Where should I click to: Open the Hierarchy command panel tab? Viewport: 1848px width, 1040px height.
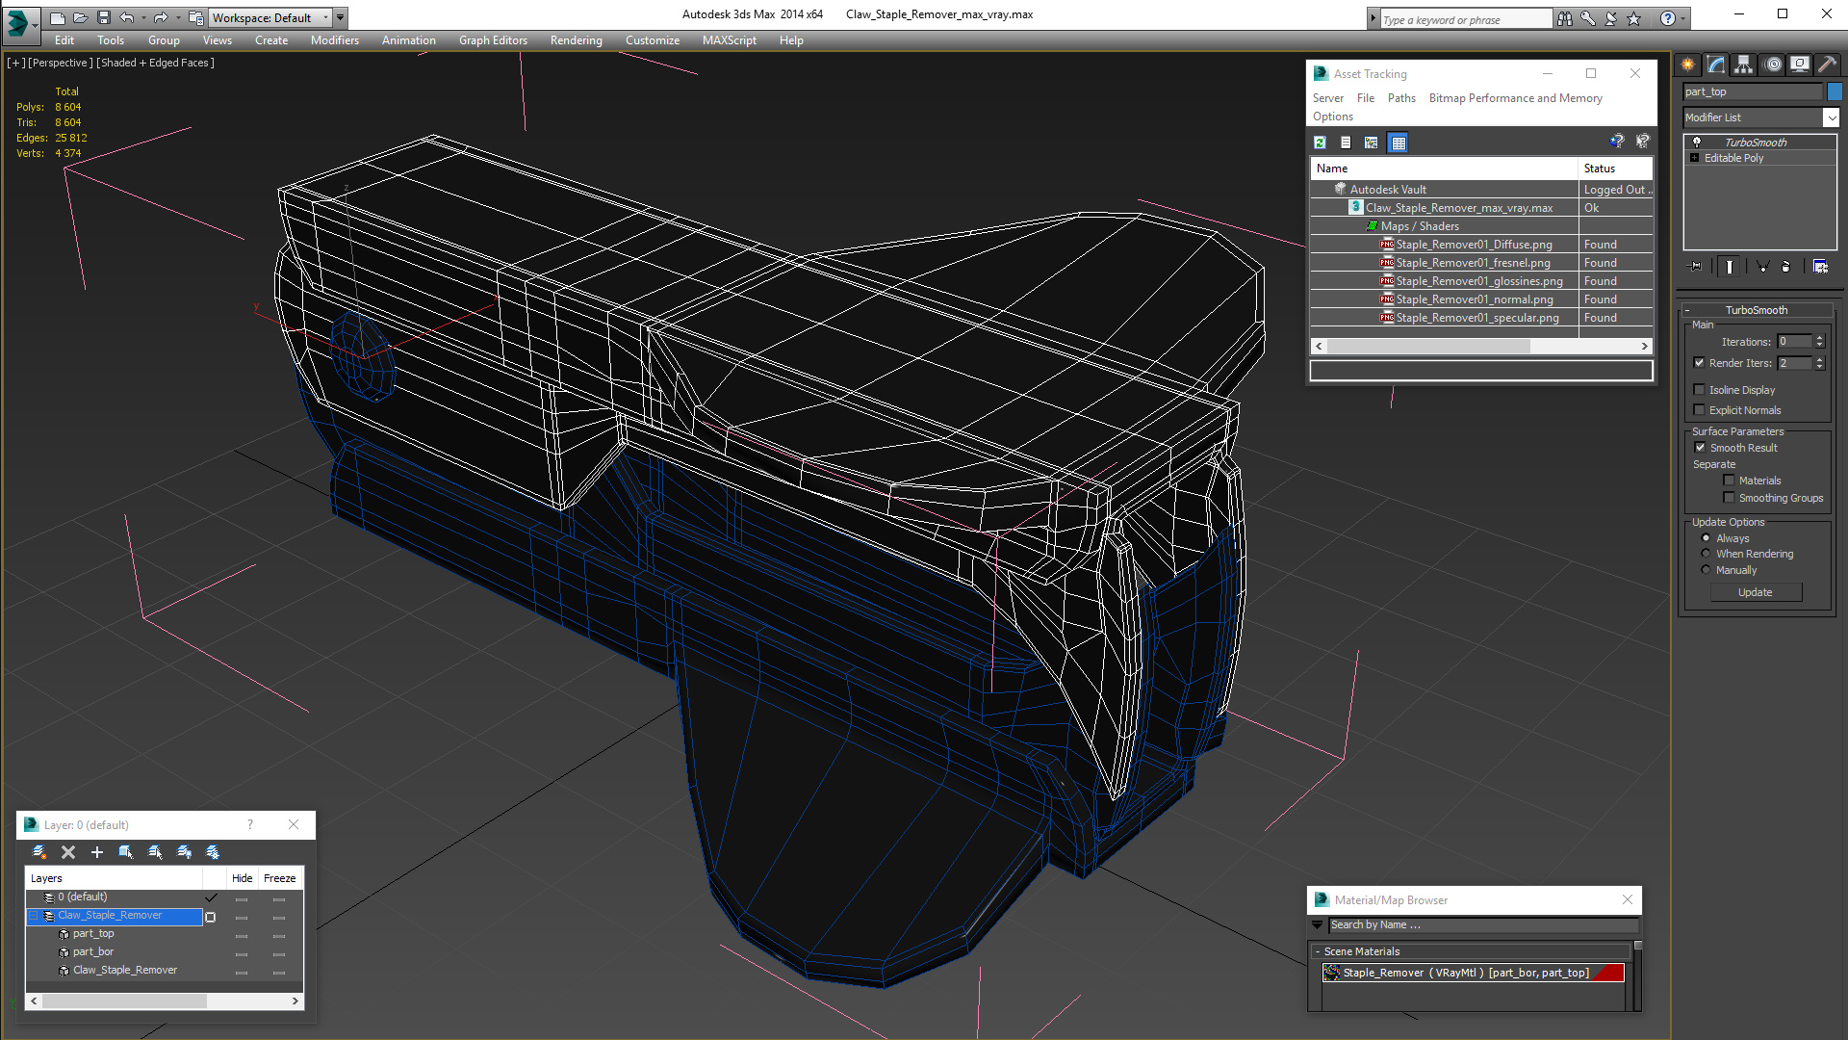[x=1744, y=65]
